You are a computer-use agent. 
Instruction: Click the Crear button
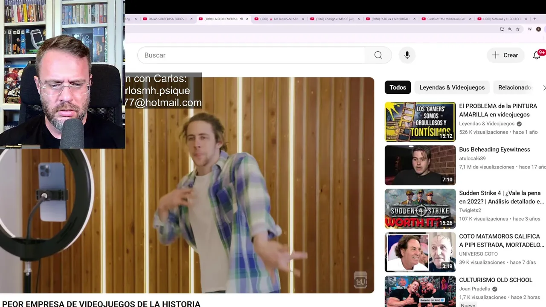(505, 55)
